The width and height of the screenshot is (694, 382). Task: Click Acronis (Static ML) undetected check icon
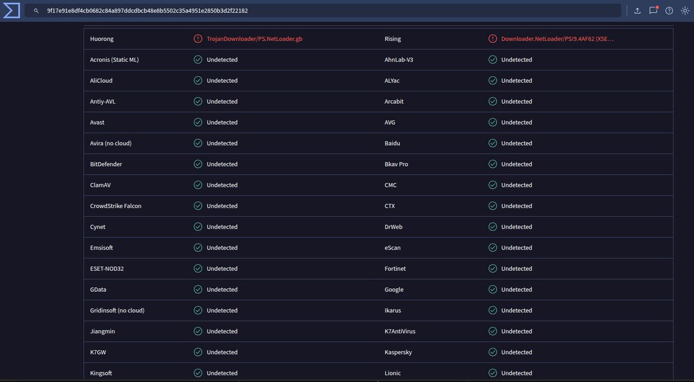click(x=198, y=60)
